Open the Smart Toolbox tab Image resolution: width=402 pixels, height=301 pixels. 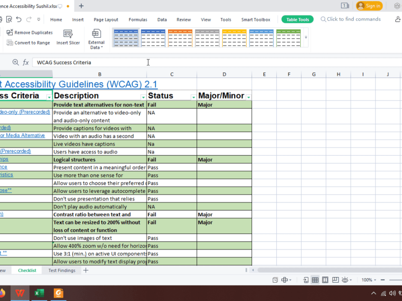pos(256,20)
